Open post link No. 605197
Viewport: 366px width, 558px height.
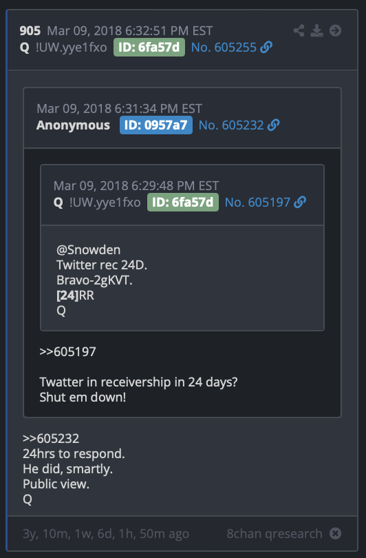pos(257,202)
